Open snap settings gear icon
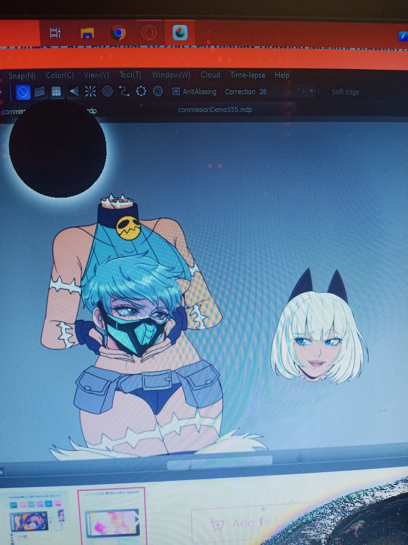 coord(158,92)
